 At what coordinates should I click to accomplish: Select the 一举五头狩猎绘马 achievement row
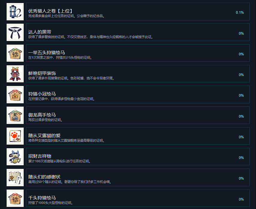138,53
